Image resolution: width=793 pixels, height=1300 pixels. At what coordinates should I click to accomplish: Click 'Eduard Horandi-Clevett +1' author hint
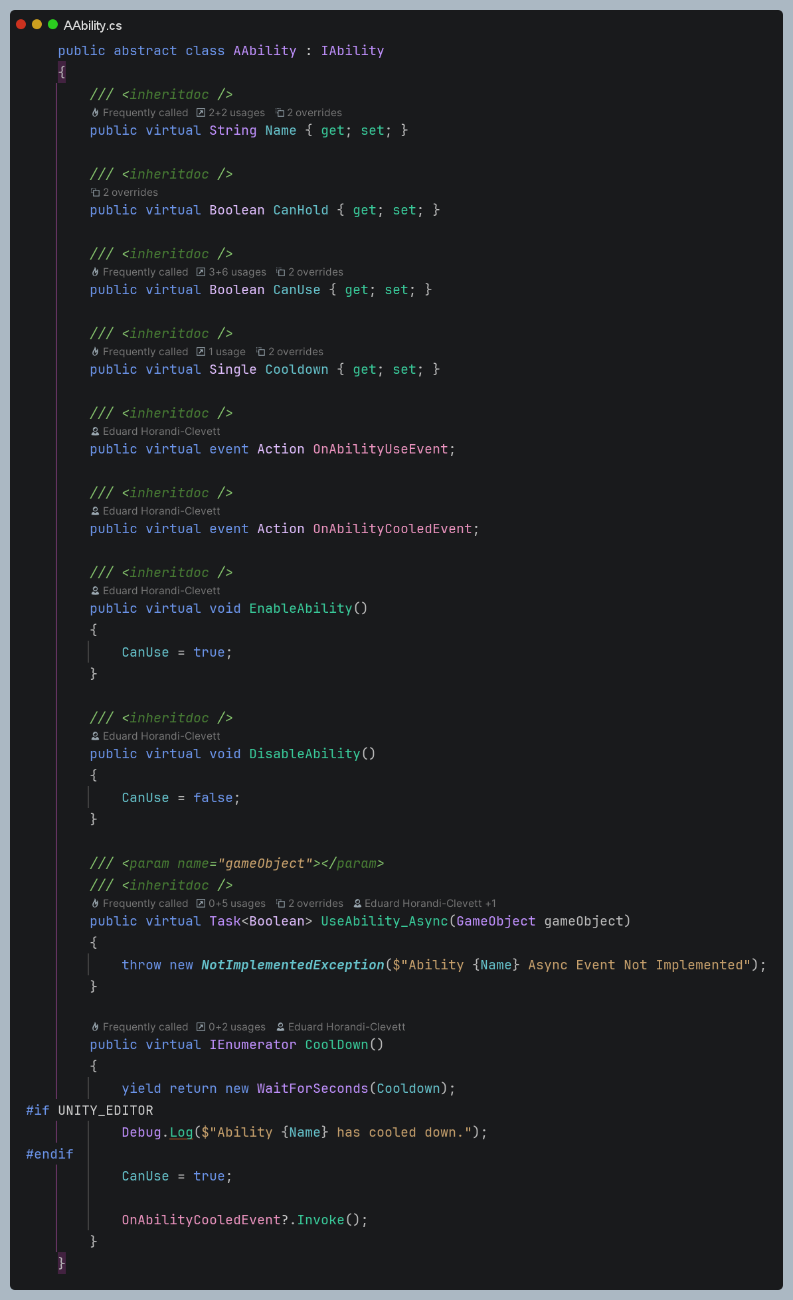pos(430,904)
